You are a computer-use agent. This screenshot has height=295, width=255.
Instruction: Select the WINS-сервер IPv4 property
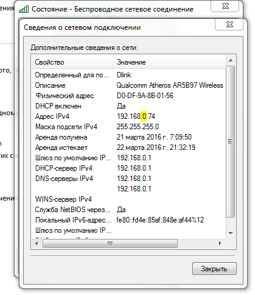(63, 199)
